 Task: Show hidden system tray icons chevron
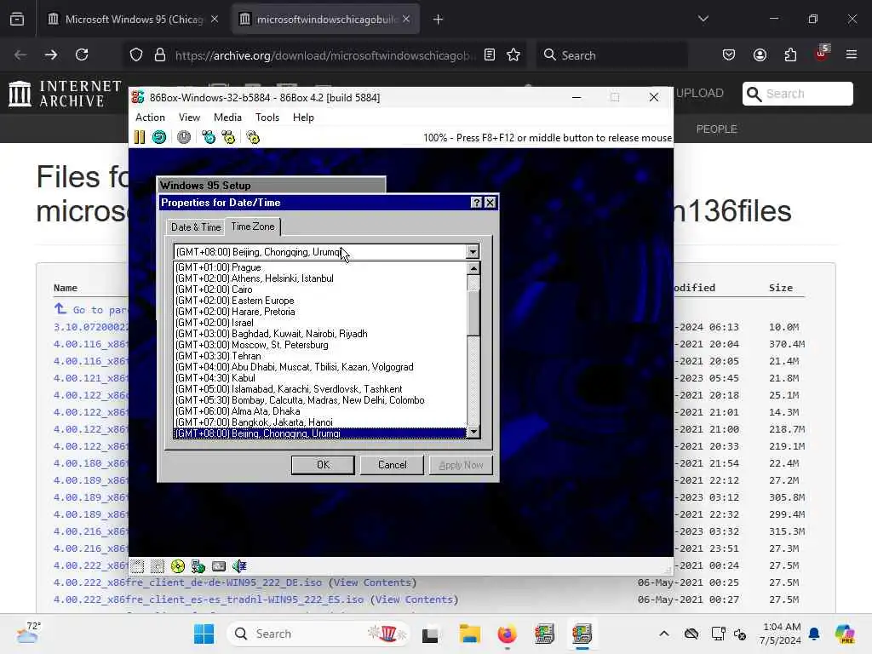(x=664, y=634)
